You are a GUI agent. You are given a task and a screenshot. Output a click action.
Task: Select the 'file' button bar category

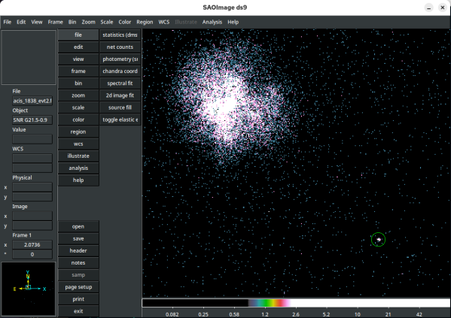[x=78, y=35]
